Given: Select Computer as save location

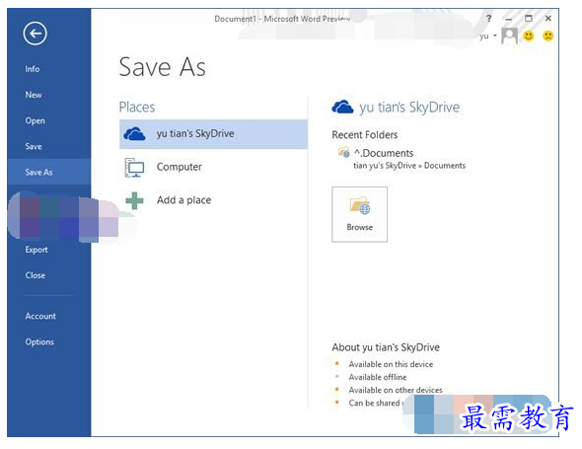Looking at the screenshot, I should pos(213,167).
